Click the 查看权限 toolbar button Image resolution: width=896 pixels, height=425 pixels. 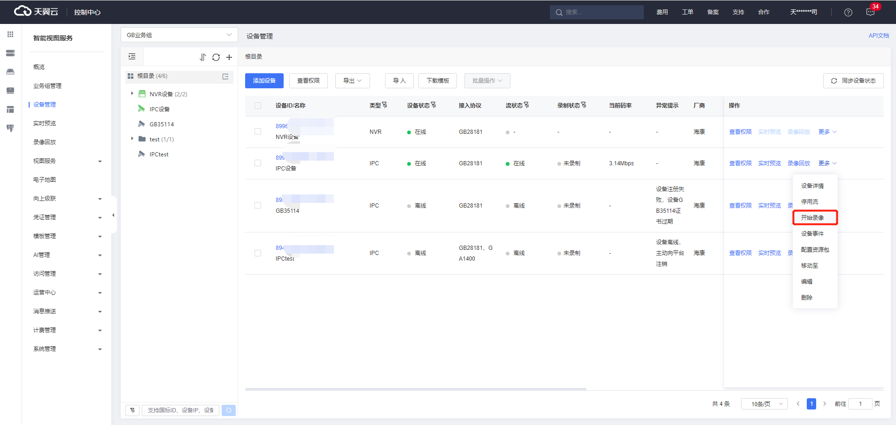pyautogui.click(x=309, y=81)
